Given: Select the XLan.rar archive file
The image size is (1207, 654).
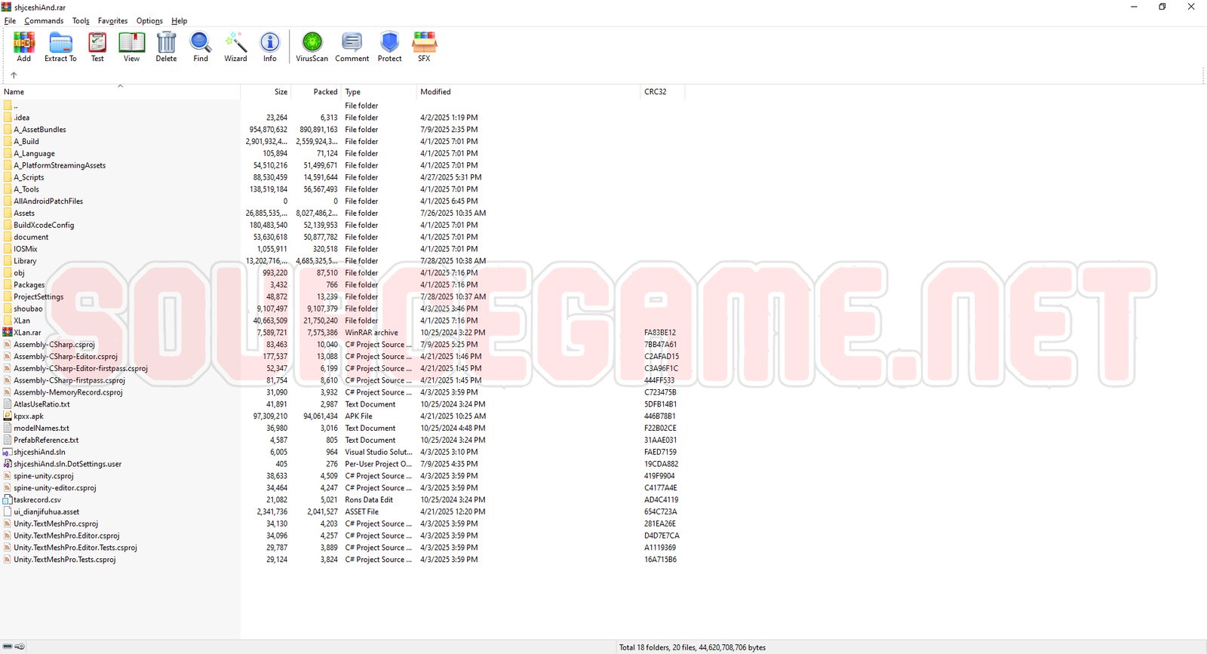Looking at the screenshot, I should point(27,333).
